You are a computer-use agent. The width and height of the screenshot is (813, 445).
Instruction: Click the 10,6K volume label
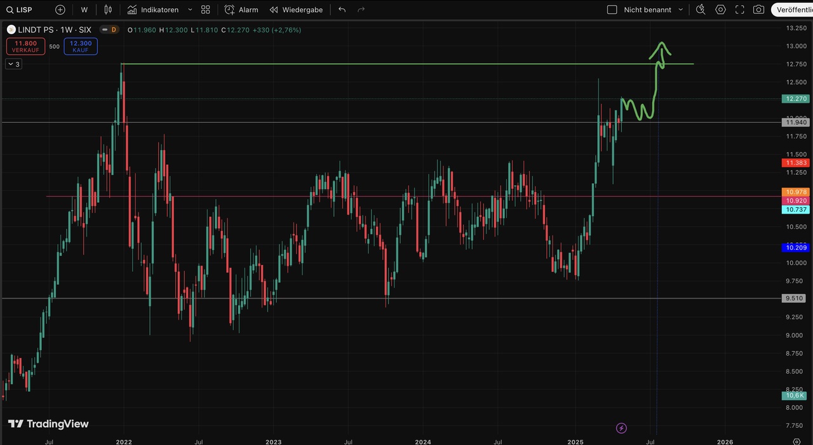795,396
